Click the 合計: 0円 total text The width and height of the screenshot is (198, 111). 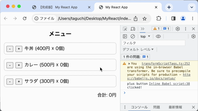107,95
